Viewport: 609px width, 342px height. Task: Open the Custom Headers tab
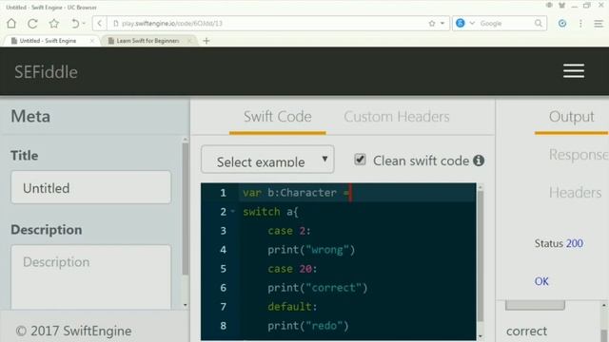tap(397, 117)
